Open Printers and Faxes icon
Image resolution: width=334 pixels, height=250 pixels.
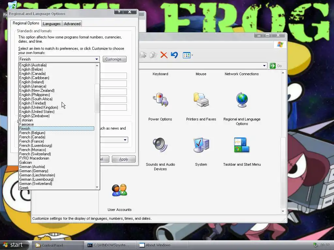pyautogui.click(x=201, y=100)
